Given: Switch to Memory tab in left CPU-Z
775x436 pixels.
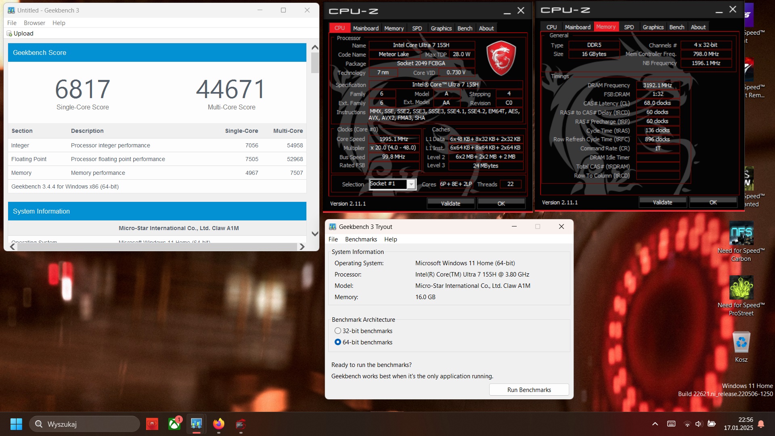Looking at the screenshot, I should (394, 28).
